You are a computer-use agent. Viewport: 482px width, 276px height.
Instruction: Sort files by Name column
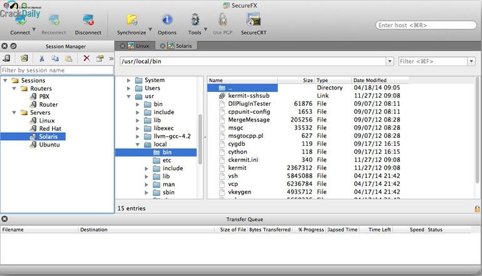pos(242,80)
